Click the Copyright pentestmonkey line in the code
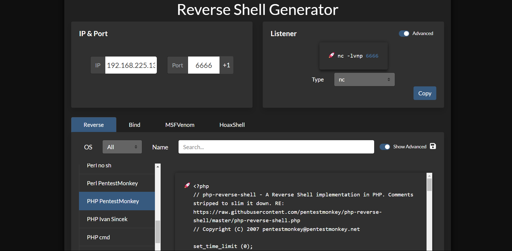 276,229
